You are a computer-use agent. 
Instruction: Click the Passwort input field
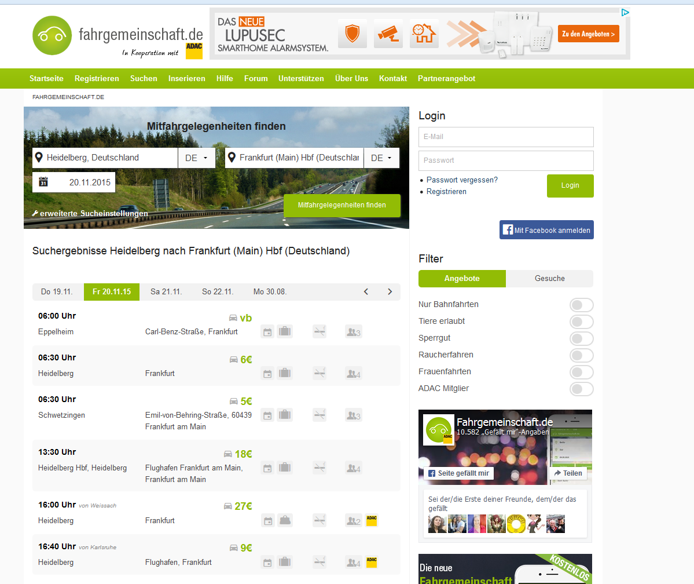tap(506, 160)
